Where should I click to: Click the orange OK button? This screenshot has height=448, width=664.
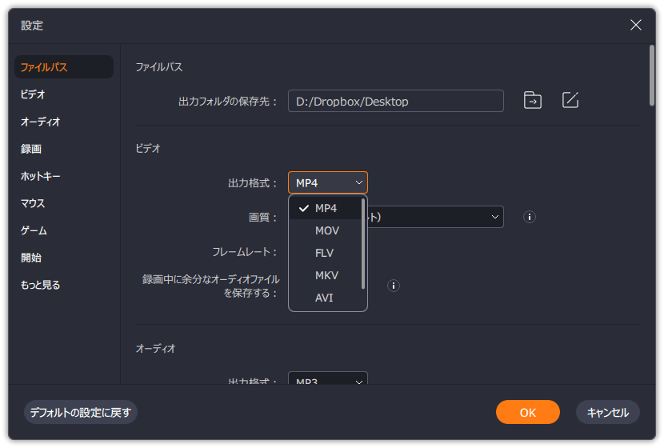tap(527, 413)
